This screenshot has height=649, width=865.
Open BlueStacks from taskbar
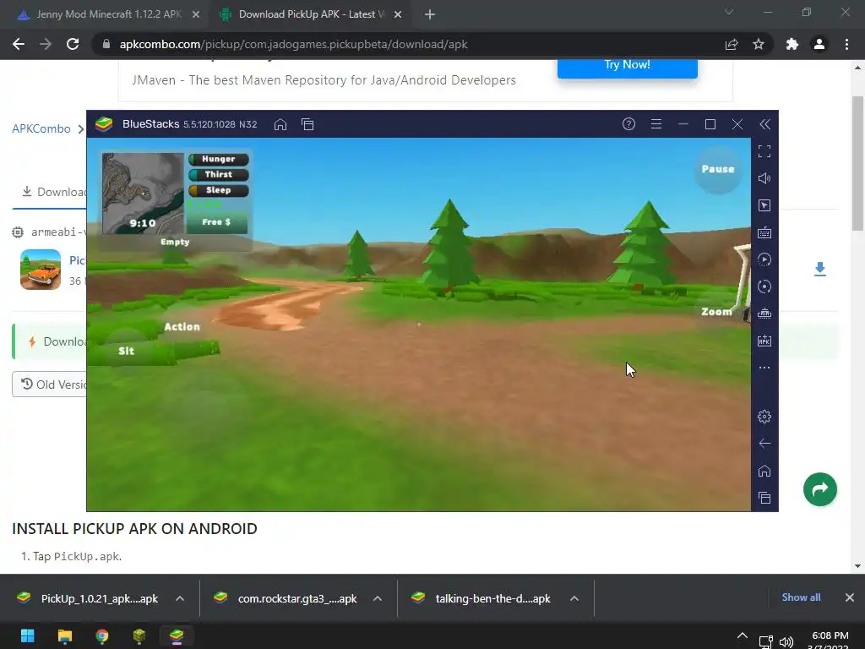pyautogui.click(x=177, y=635)
